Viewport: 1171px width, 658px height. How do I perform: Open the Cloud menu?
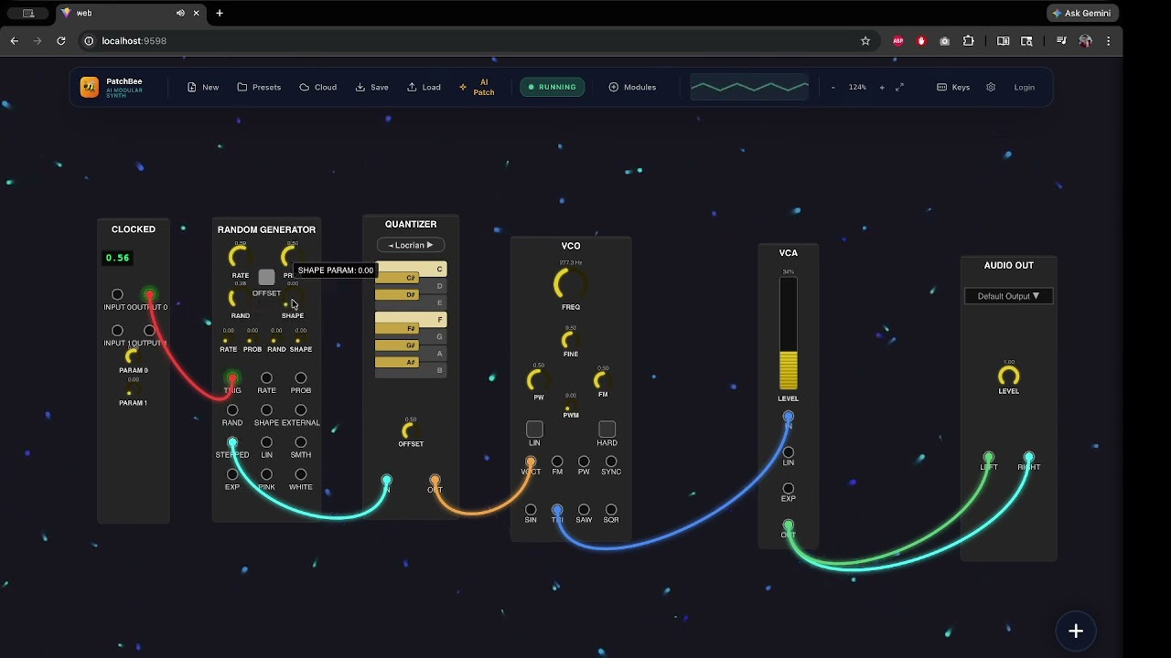[317, 88]
